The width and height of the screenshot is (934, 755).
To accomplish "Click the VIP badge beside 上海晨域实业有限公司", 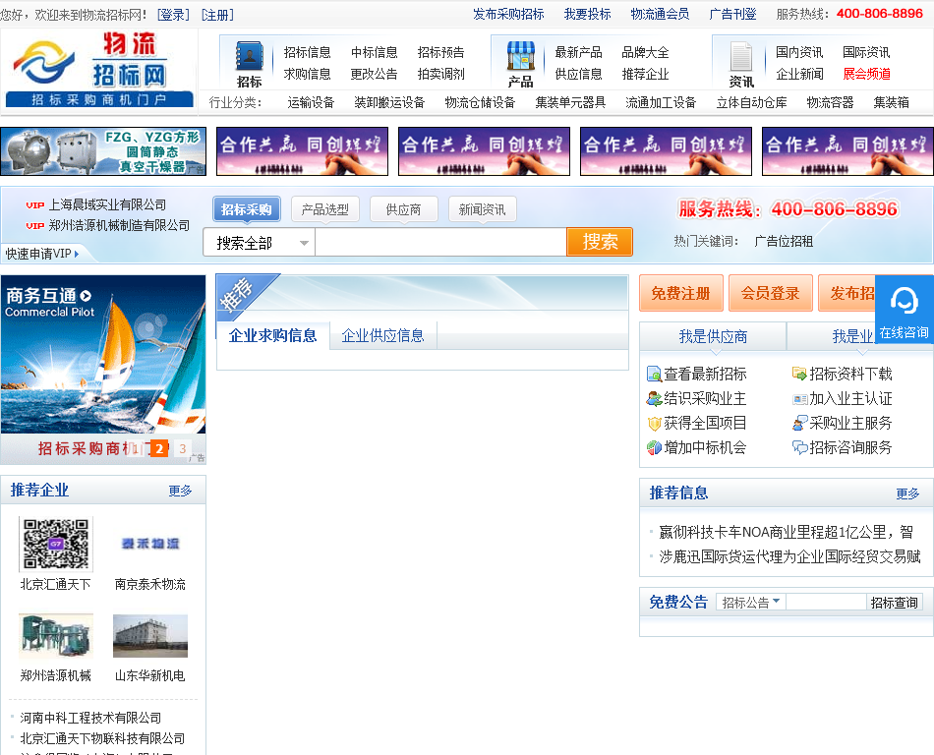I will coord(35,205).
